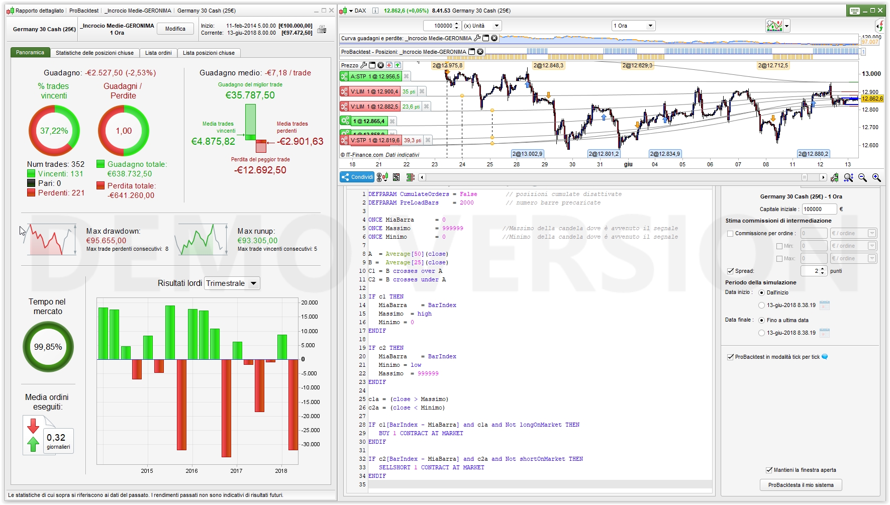Open the Max commission unit dropdown
Viewport: 890px width, 505px height.
point(853,258)
